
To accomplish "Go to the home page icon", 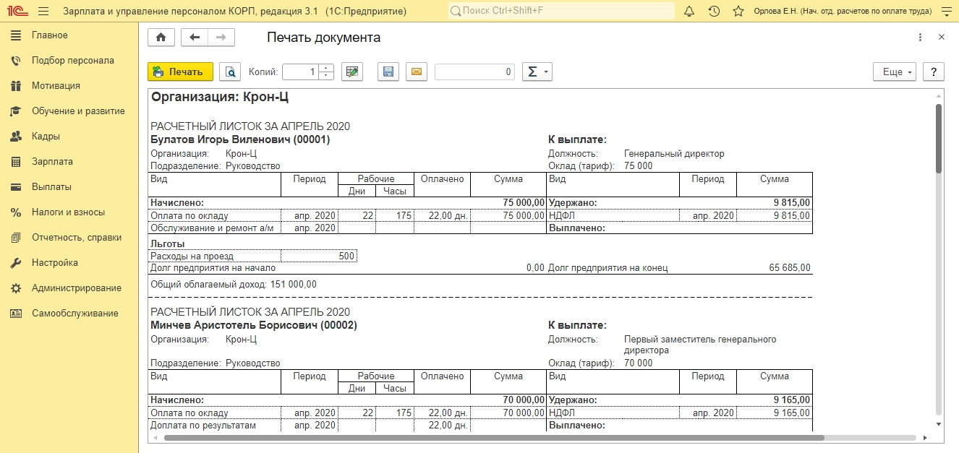I will (161, 38).
